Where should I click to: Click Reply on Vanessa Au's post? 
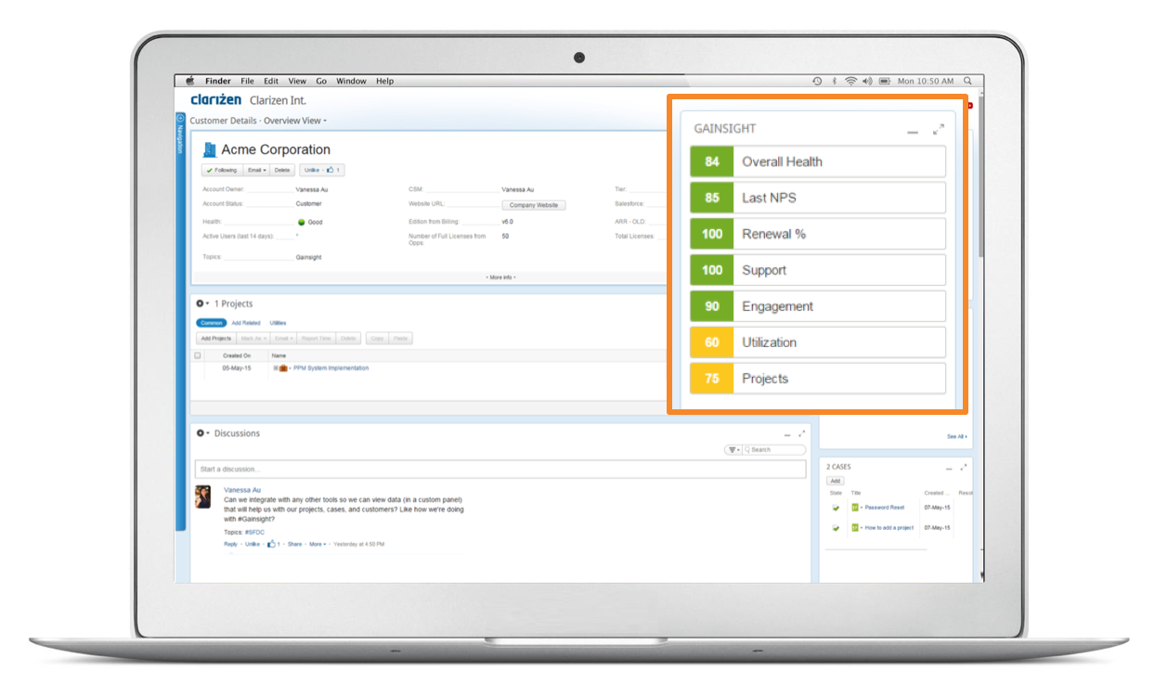231,544
